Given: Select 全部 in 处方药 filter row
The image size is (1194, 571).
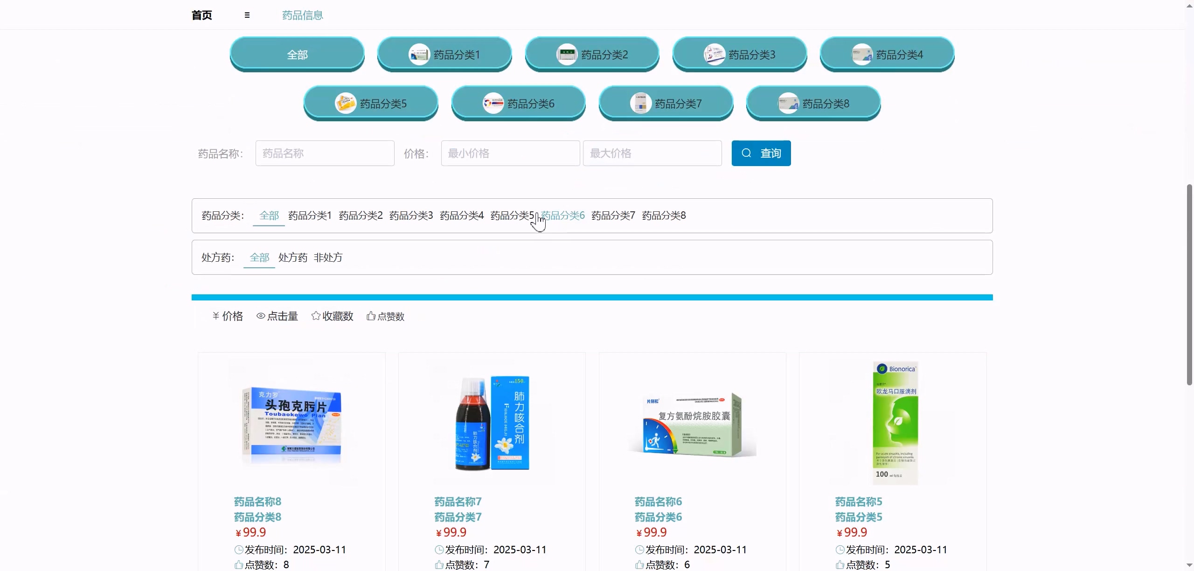Looking at the screenshot, I should pyautogui.click(x=259, y=258).
